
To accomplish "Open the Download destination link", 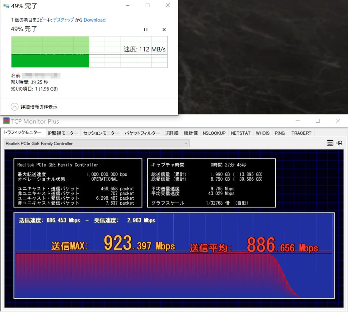I will pos(95,20).
